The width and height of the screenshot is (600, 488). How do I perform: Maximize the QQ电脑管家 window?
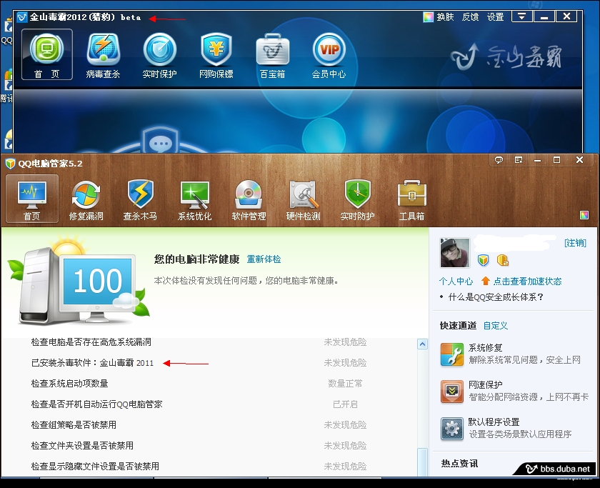tap(556, 160)
